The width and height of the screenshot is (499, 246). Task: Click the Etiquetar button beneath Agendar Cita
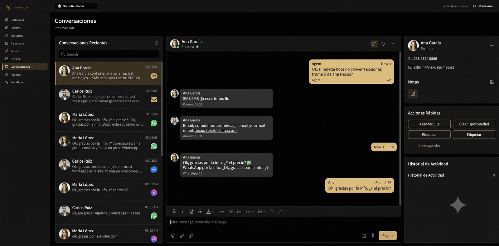429,135
